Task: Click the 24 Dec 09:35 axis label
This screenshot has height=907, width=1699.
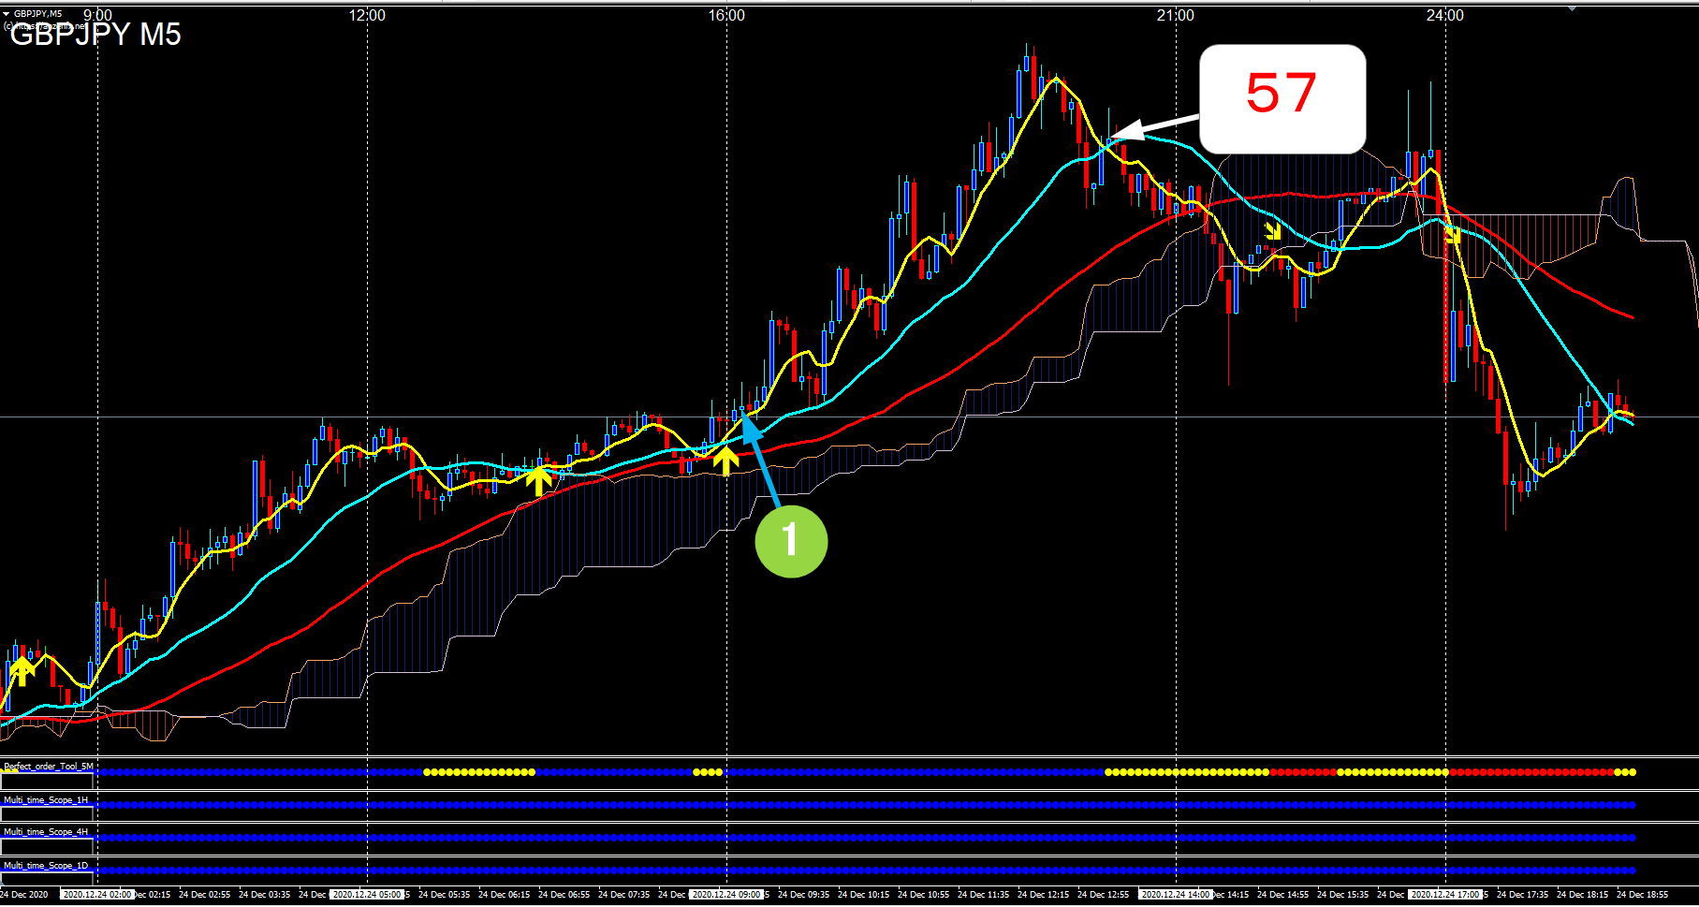Action: (x=803, y=895)
